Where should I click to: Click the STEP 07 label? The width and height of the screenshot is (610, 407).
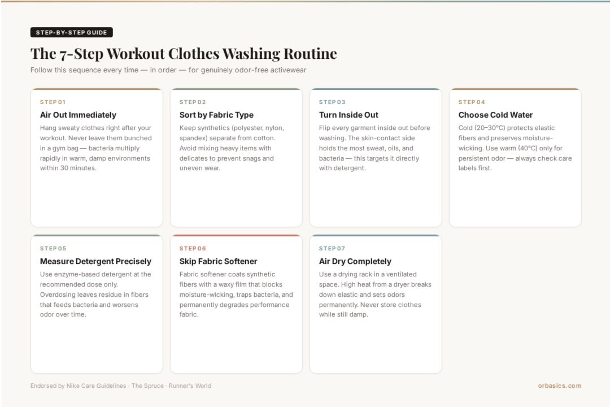click(x=332, y=249)
